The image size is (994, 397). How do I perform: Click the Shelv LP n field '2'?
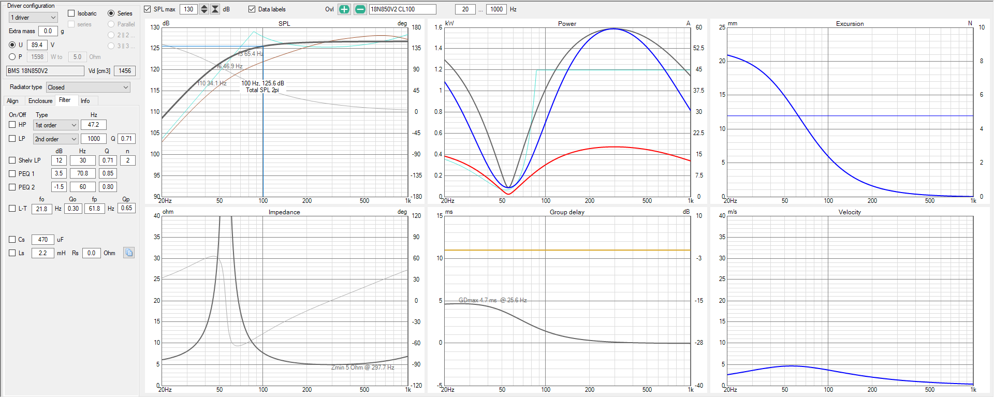click(x=128, y=160)
